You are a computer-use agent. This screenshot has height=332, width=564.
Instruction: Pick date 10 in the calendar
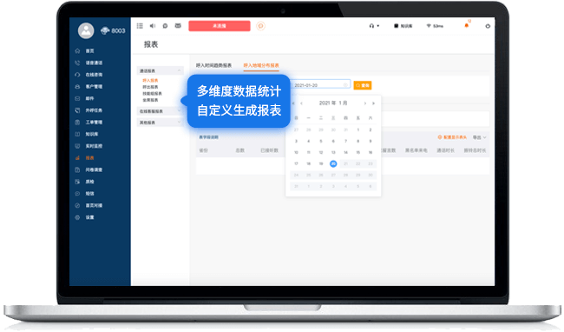296,153
